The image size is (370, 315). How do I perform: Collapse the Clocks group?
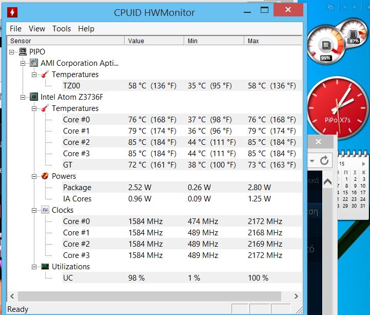34,210
